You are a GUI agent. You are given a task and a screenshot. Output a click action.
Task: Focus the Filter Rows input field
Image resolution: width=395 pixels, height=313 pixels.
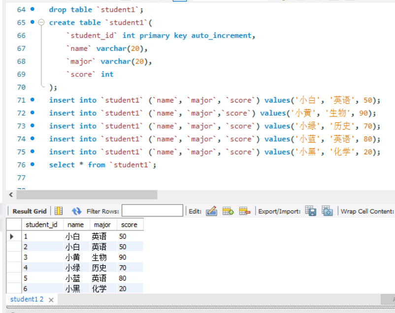pyautogui.click(x=152, y=210)
